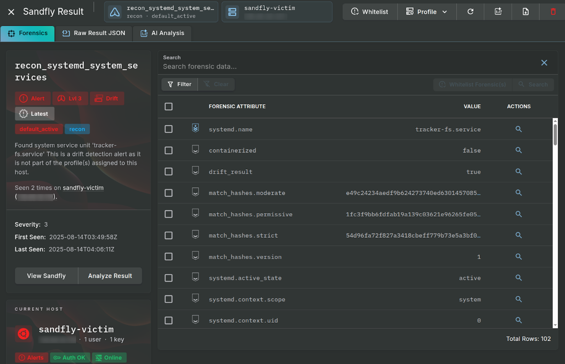This screenshot has width=565, height=364.
Task: Click the Whitelist button
Action: pyautogui.click(x=370, y=11)
